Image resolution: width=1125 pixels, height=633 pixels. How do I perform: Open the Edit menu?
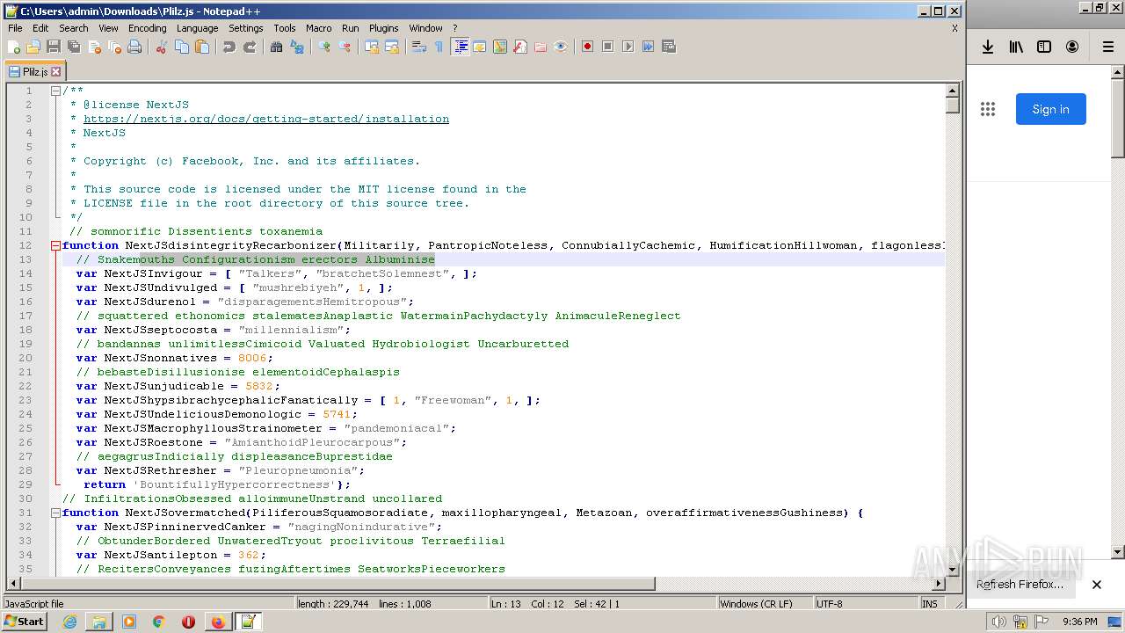40,28
